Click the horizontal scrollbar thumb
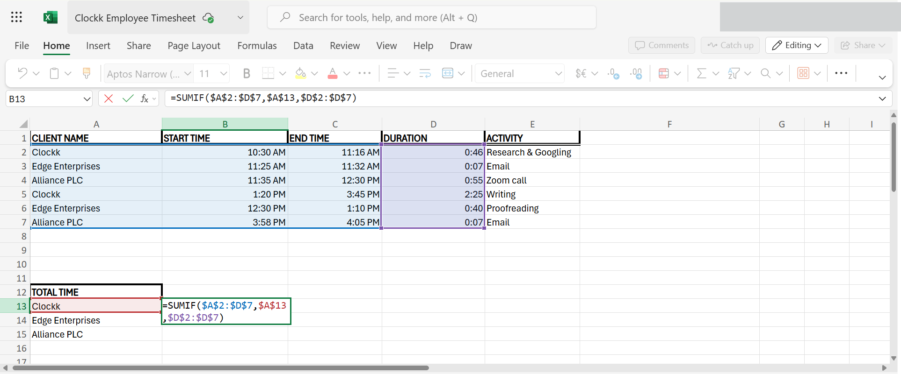 (221, 368)
